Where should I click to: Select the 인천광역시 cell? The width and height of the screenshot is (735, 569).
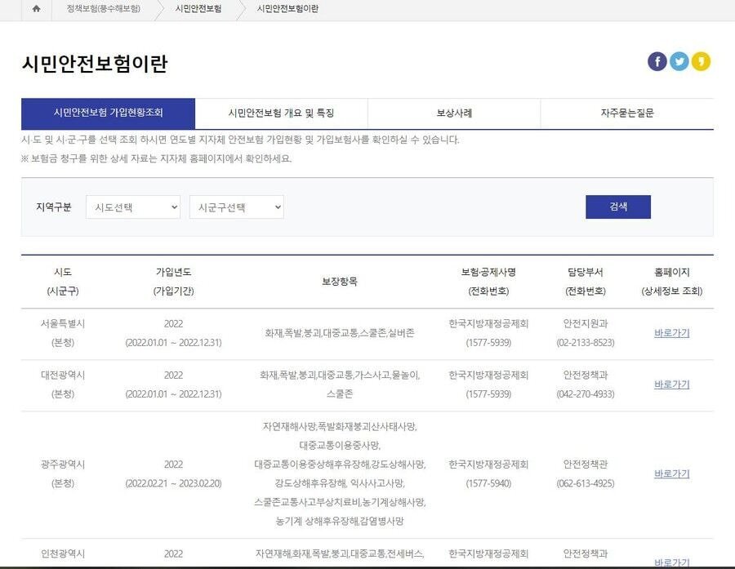pyautogui.click(x=63, y=554)
